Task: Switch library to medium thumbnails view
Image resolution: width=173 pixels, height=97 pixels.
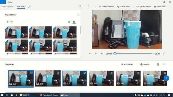Action: 69,22
